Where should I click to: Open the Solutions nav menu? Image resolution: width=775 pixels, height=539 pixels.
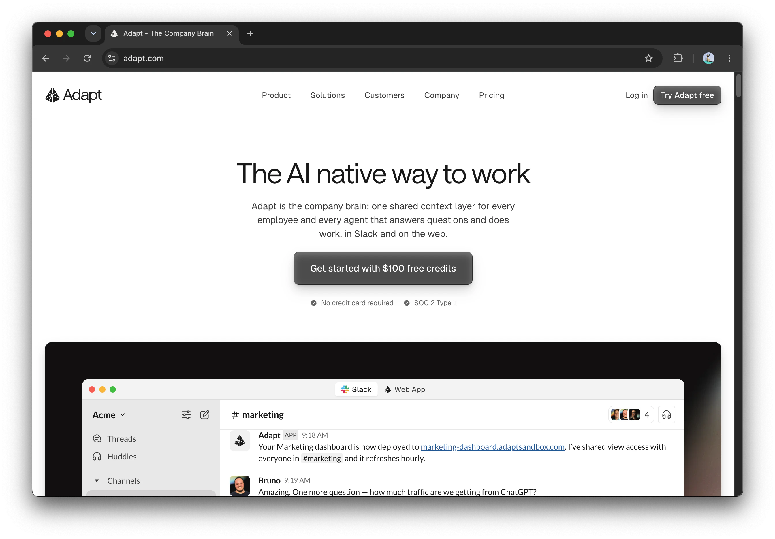[328, 95]
